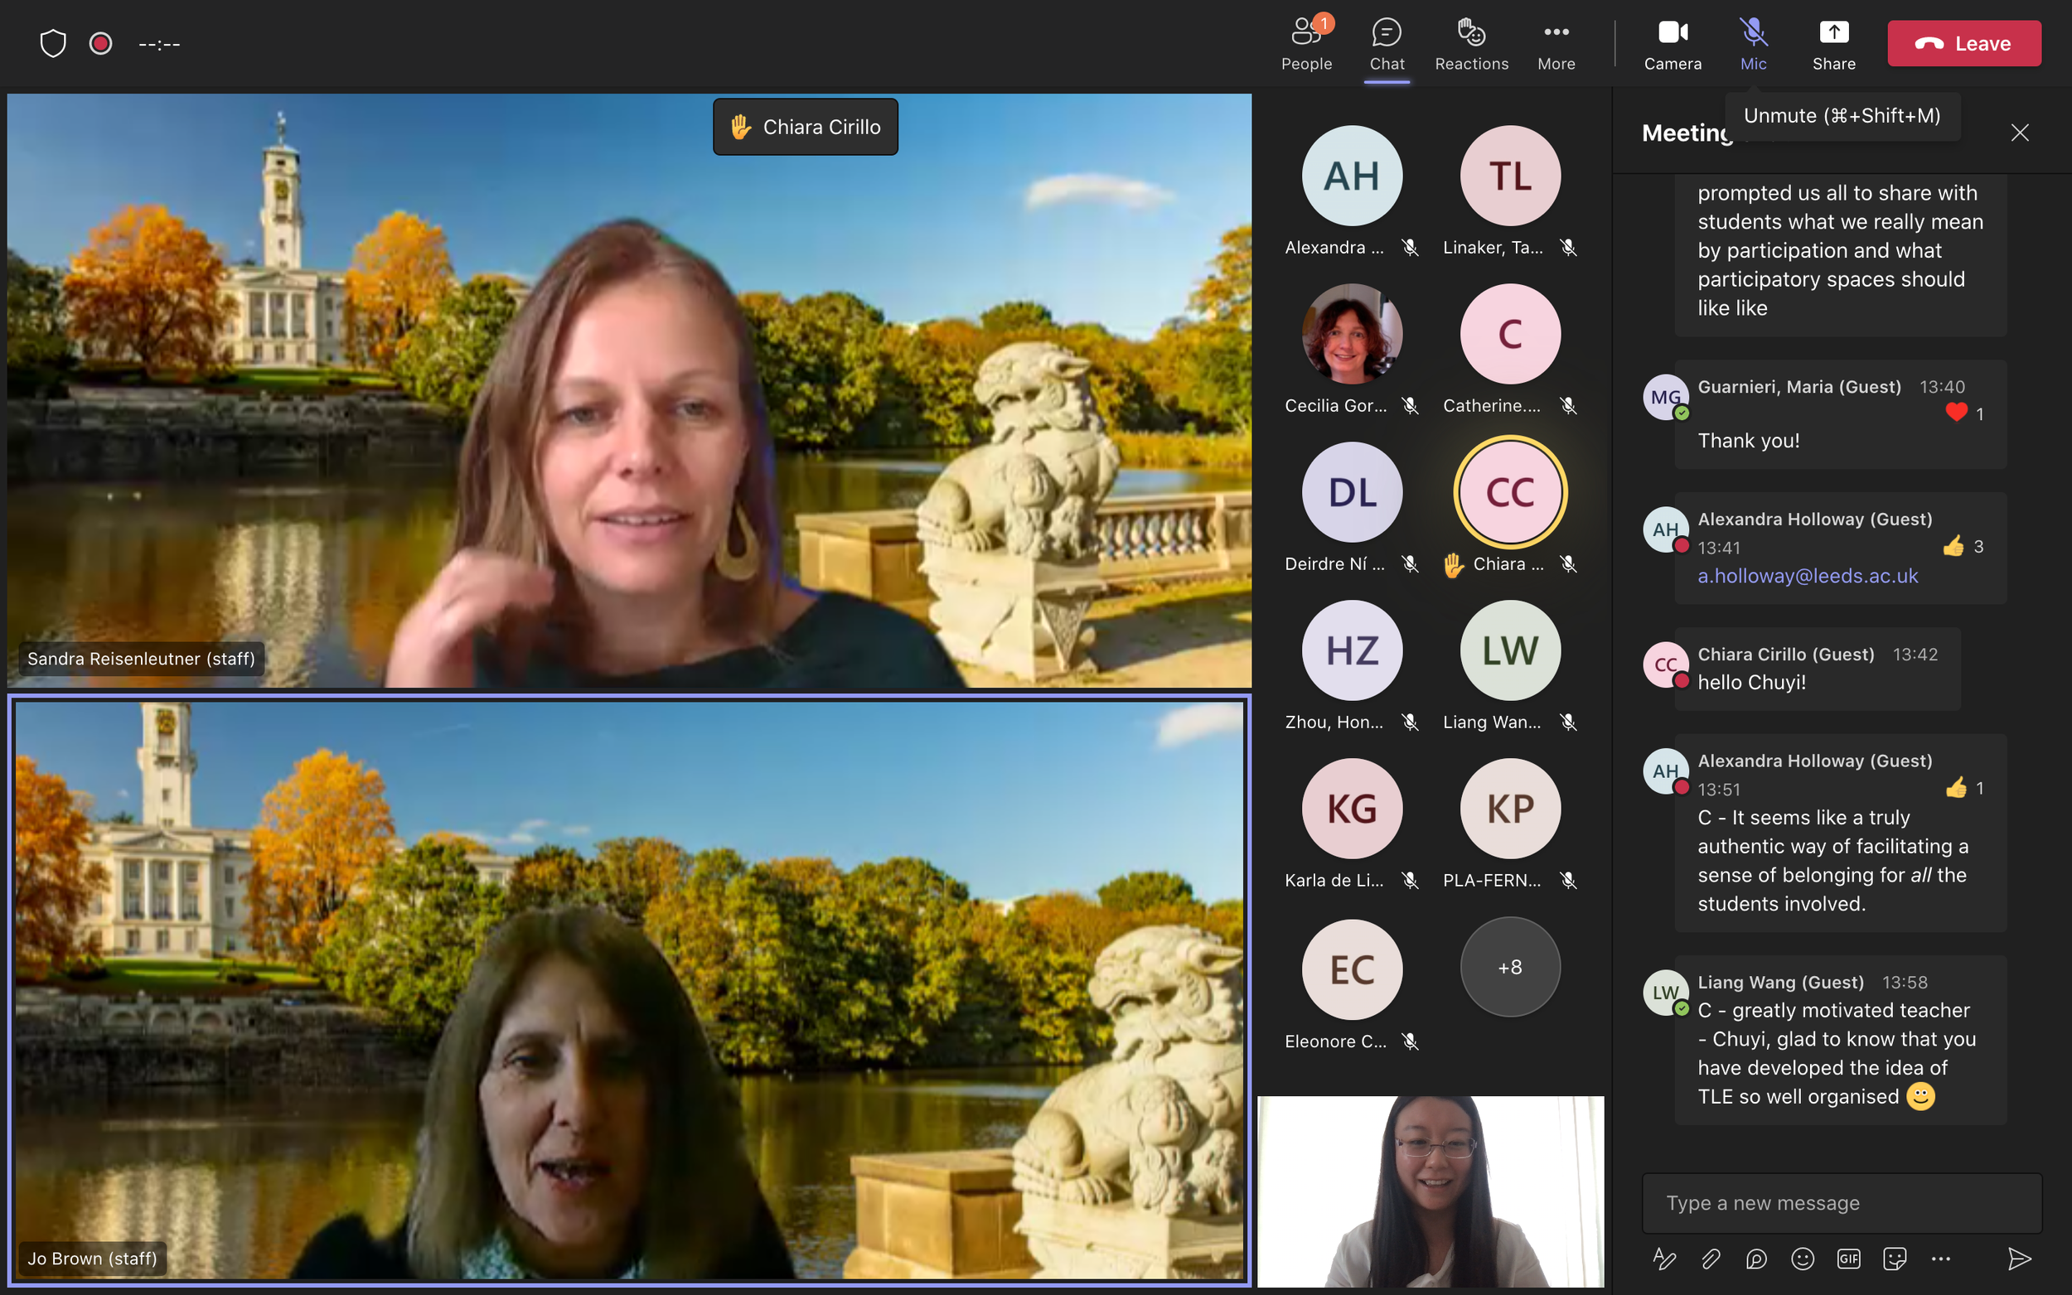Viewport: 2072px width, 1295px height.
Task: Switch to the Chat tab
Action: click(1386, 44)
